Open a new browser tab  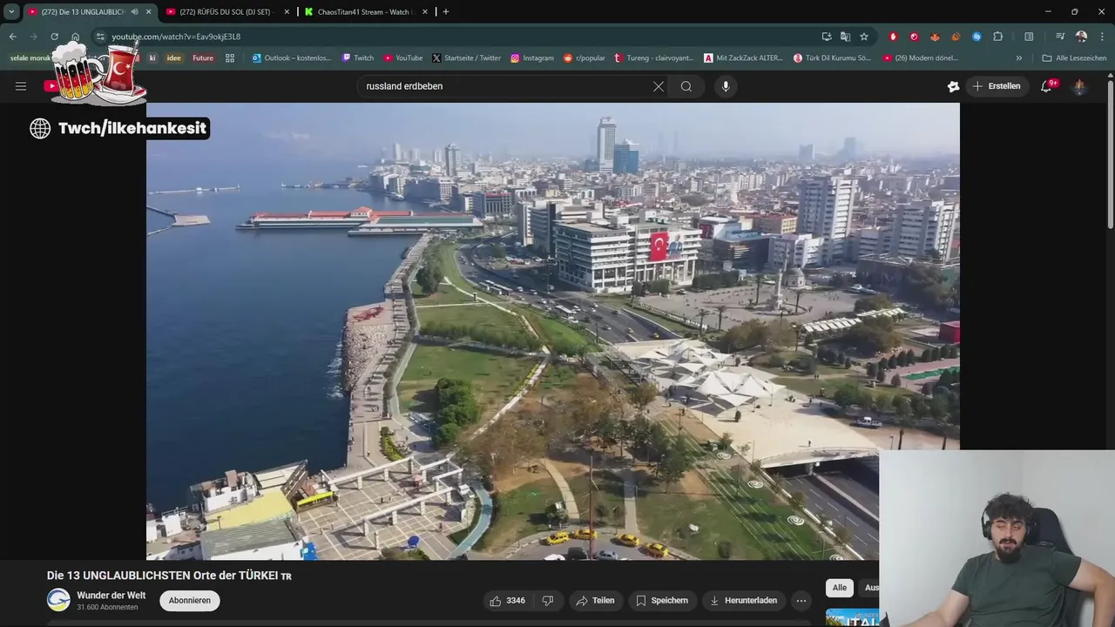pos(446,12)
